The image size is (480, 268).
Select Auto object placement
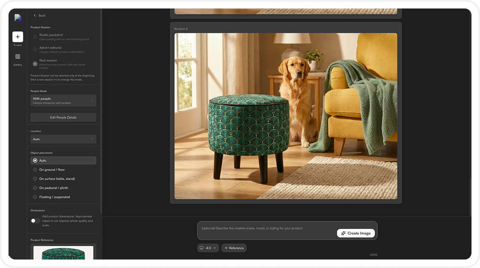pyautogui.click(x=63, y=161)
